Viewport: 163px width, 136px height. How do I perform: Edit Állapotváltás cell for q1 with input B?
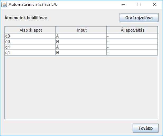coord(132,53)
